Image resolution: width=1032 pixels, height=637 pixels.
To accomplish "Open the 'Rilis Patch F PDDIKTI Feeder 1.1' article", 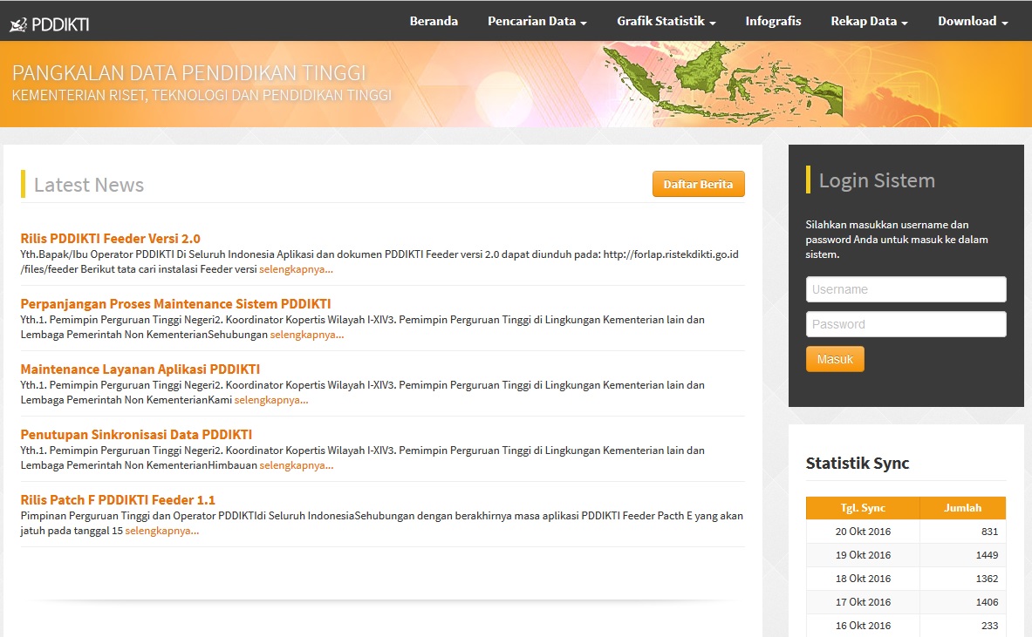I will (119, 499).
